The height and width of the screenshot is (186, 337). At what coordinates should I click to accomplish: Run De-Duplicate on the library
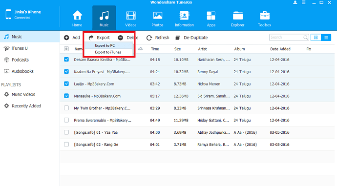191,38
